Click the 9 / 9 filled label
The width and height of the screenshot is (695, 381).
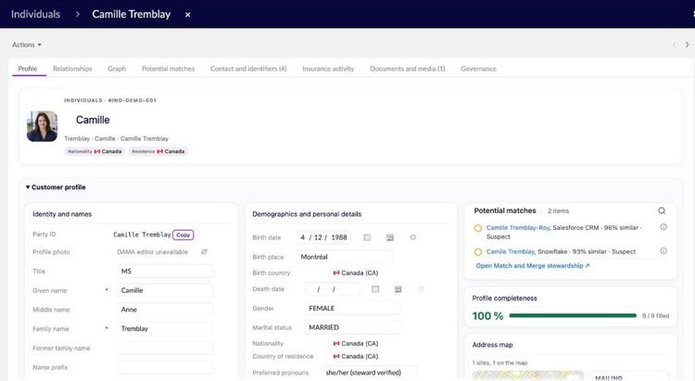655,316
